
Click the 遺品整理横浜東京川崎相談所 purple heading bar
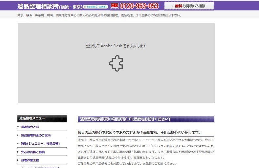coord(146,119)
